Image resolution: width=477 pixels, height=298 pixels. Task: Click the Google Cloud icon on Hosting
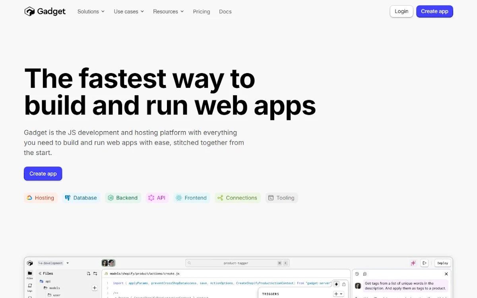pyautogui.click(x=29, y=198)
